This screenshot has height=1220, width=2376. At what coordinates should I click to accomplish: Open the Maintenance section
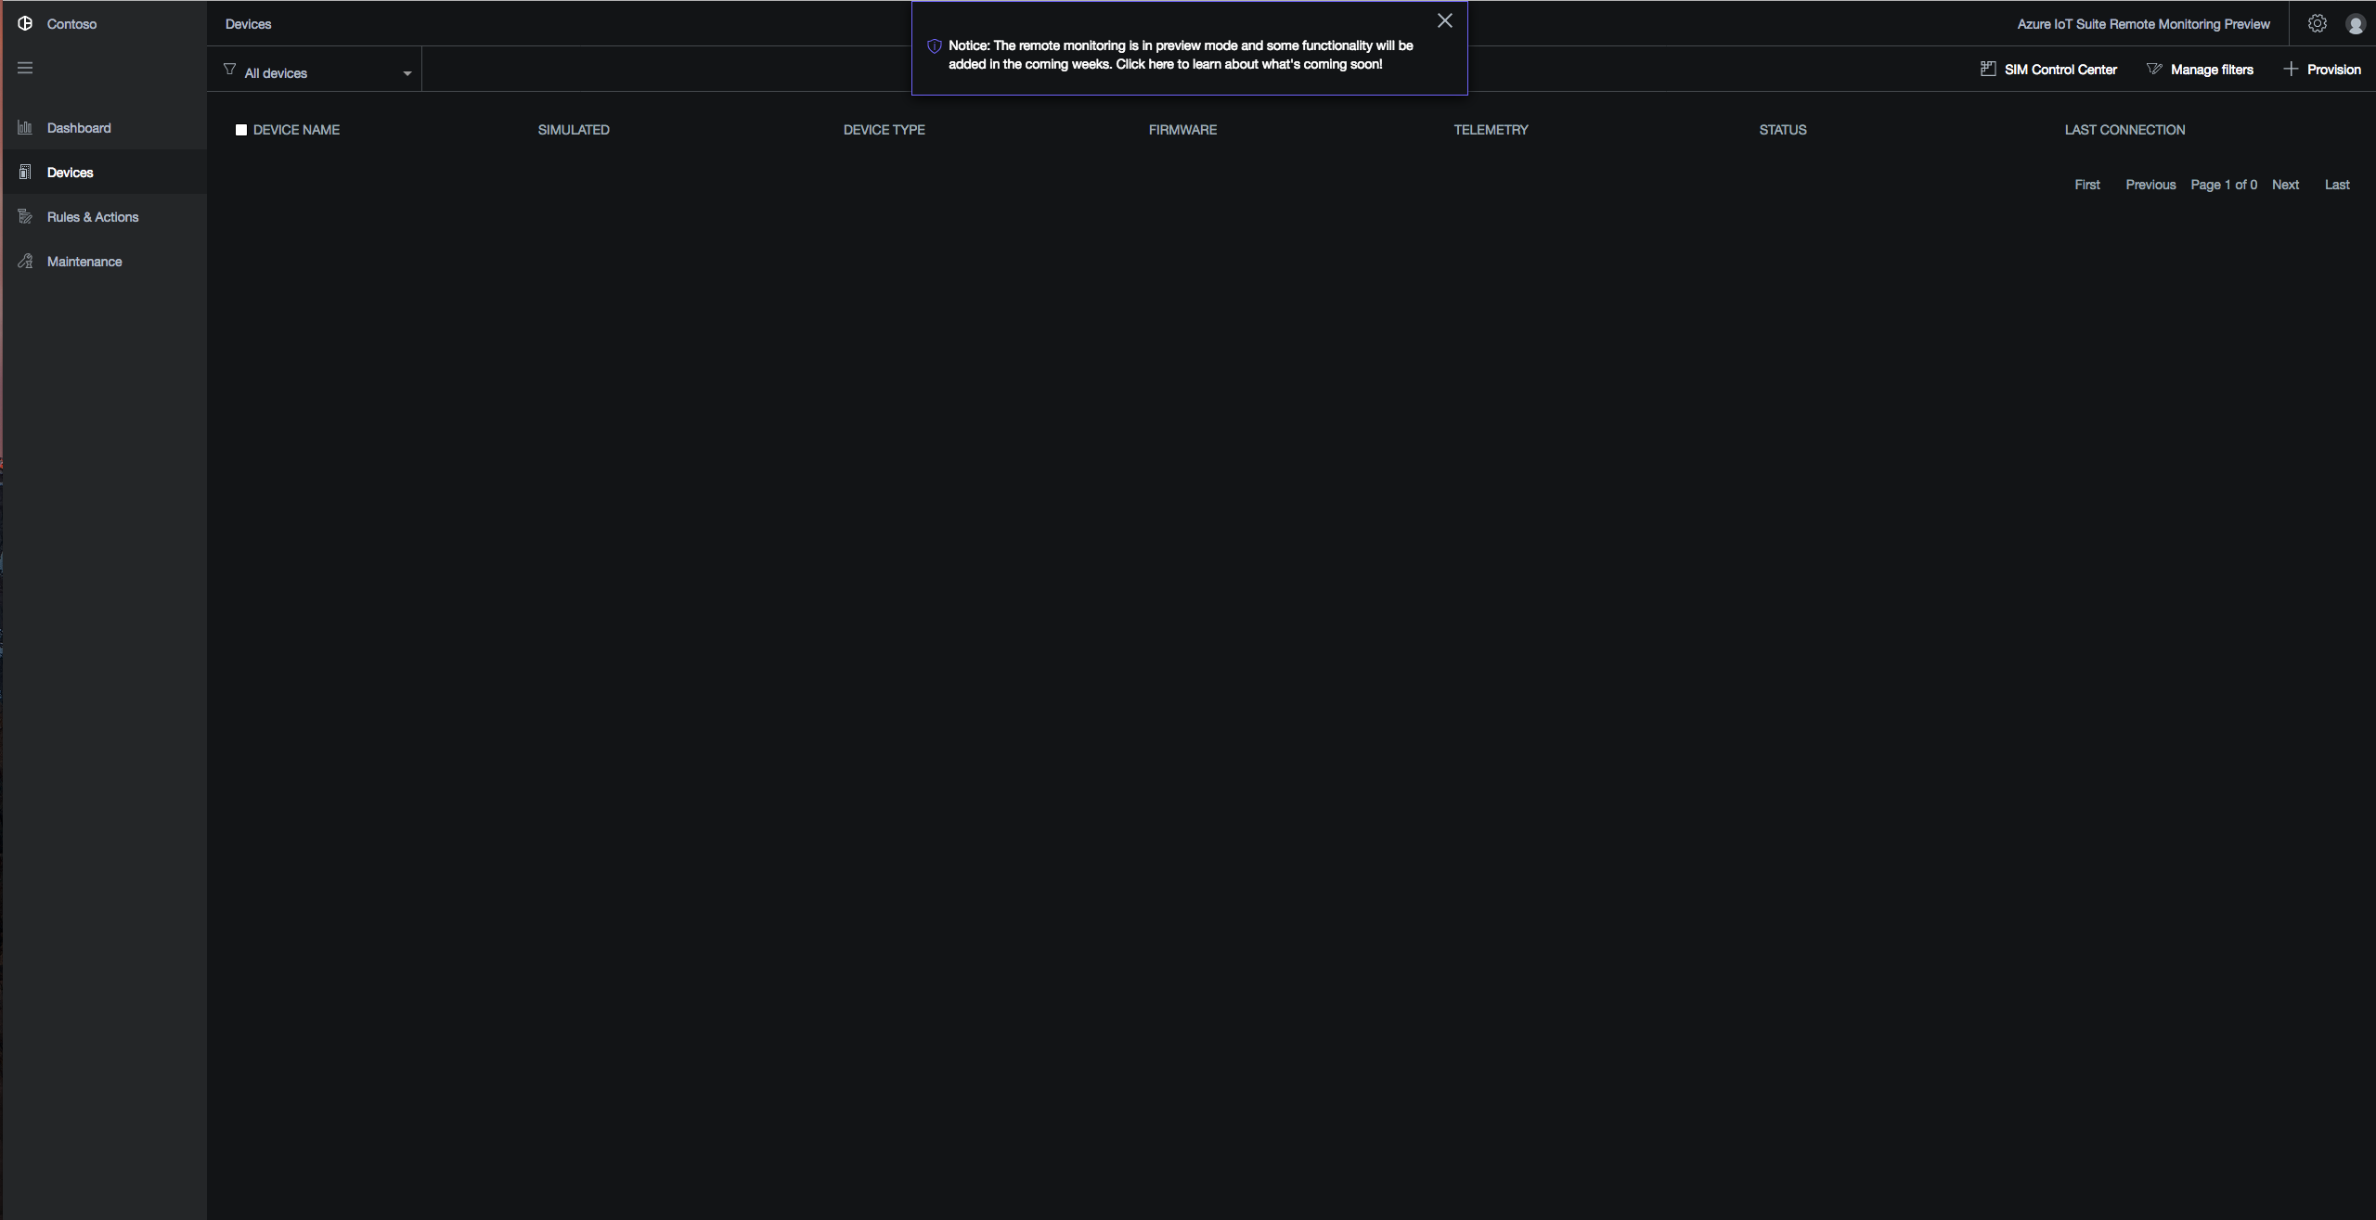(84, 261)
